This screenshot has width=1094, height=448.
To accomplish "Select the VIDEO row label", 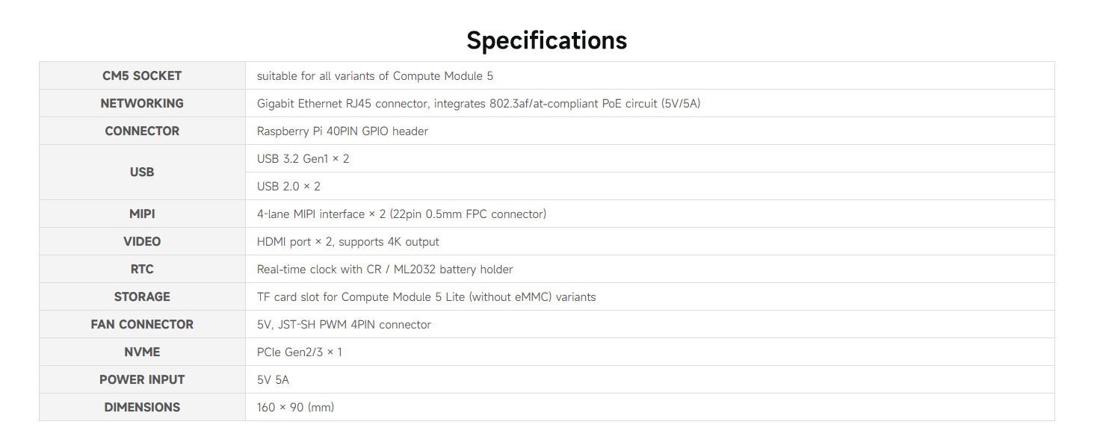I will click(142, 241).
